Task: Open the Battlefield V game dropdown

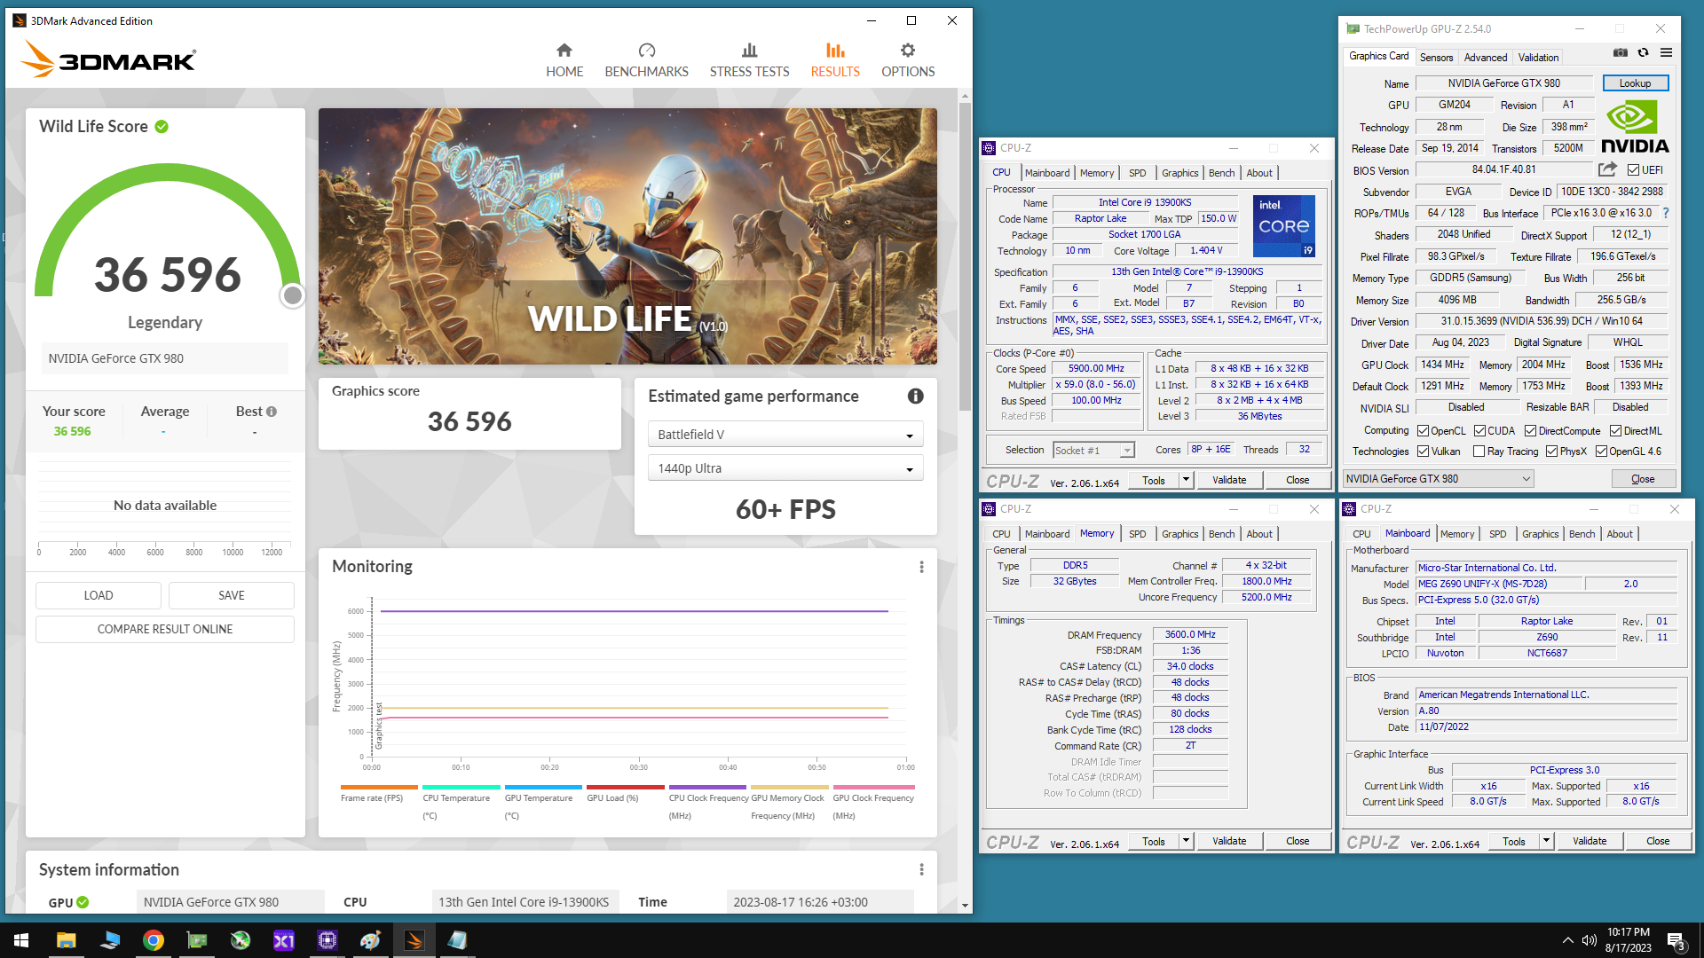Action: (x=785, y=435)
